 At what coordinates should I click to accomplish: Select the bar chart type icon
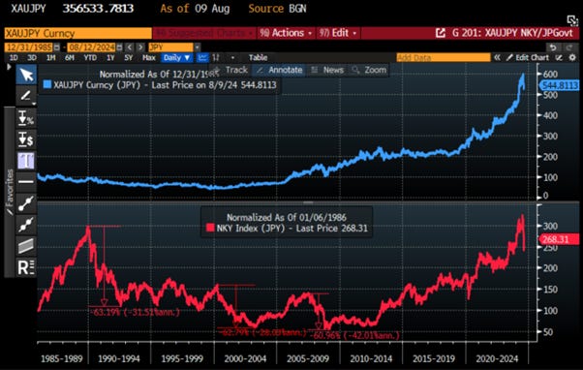coord(216,58)
